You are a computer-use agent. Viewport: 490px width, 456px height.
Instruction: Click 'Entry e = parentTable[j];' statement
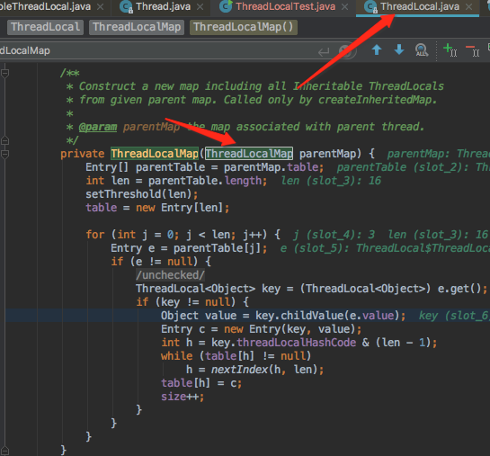pos(189,248)
